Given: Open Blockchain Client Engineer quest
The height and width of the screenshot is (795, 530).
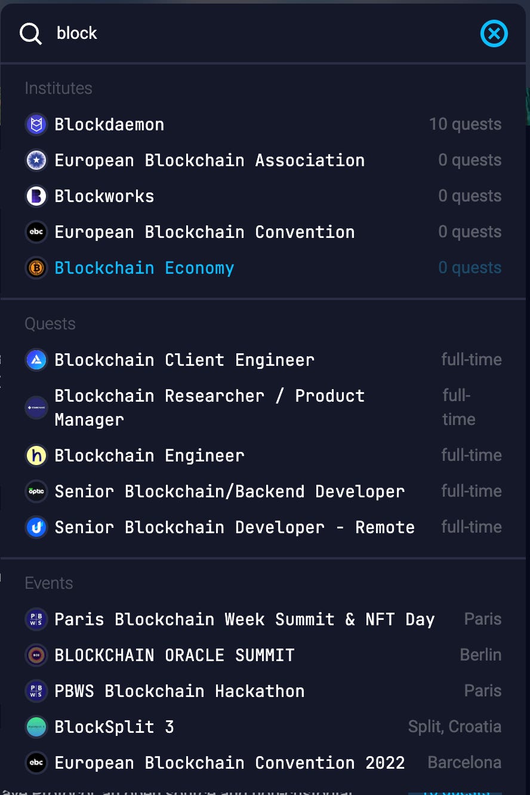Looking at the screenshot, I should pos(263,360).
